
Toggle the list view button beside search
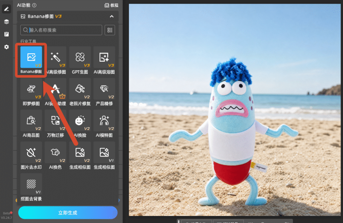[x=110, y=30]
